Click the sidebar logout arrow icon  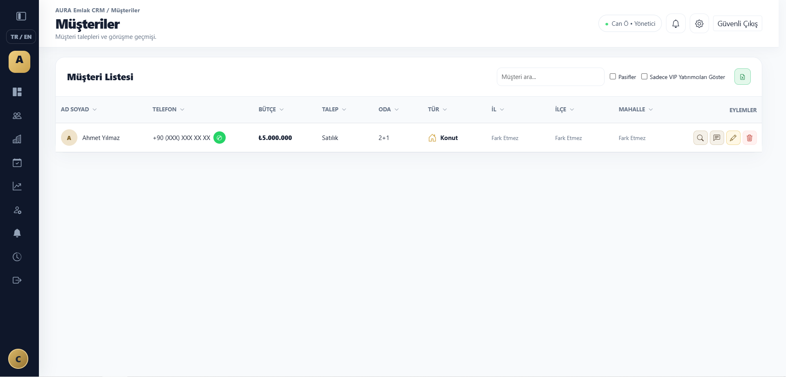click(x=17, y=280)
